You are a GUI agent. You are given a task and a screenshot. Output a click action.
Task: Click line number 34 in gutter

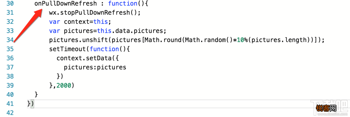click(10, 40)
